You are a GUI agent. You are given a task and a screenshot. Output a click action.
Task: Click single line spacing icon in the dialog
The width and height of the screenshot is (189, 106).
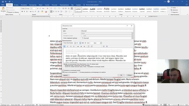point(78,47)
